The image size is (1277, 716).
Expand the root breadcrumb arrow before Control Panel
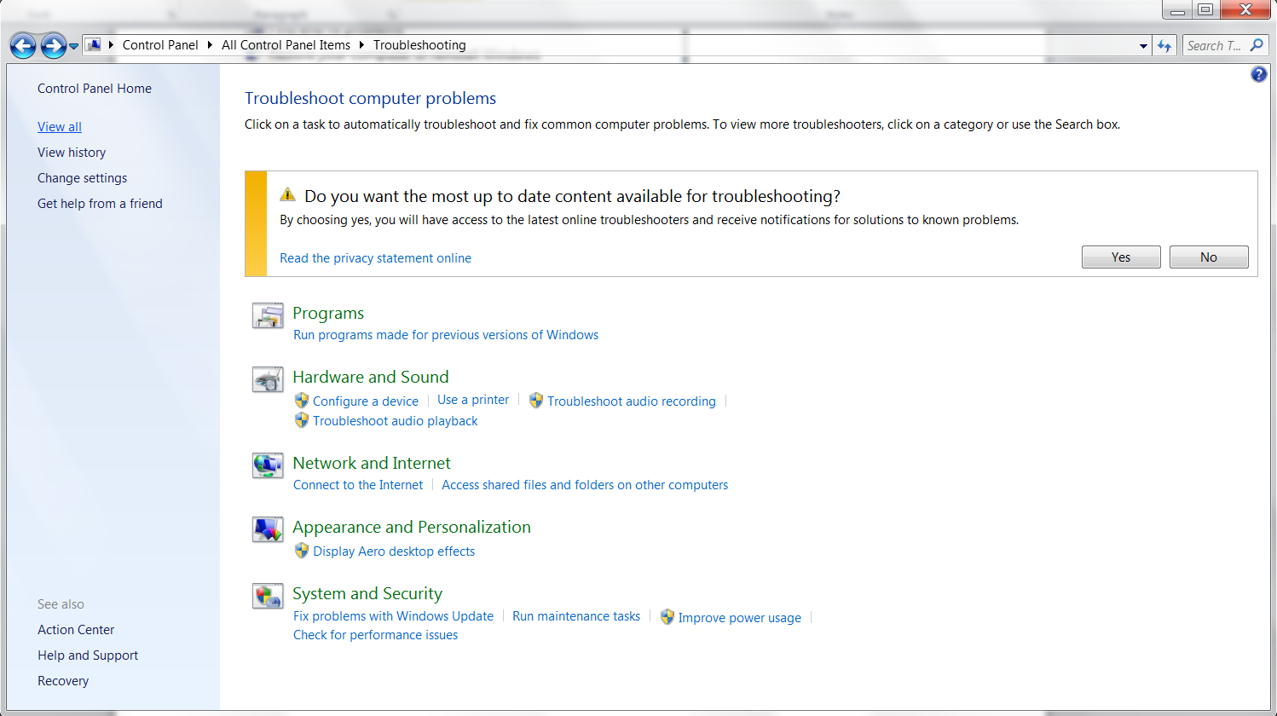click(x=111, y=45)
